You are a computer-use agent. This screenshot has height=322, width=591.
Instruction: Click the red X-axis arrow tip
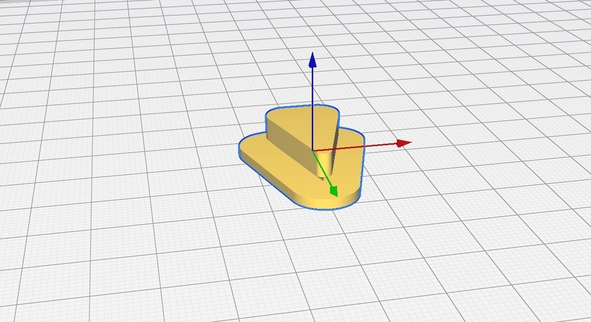[x=404, y=143]
